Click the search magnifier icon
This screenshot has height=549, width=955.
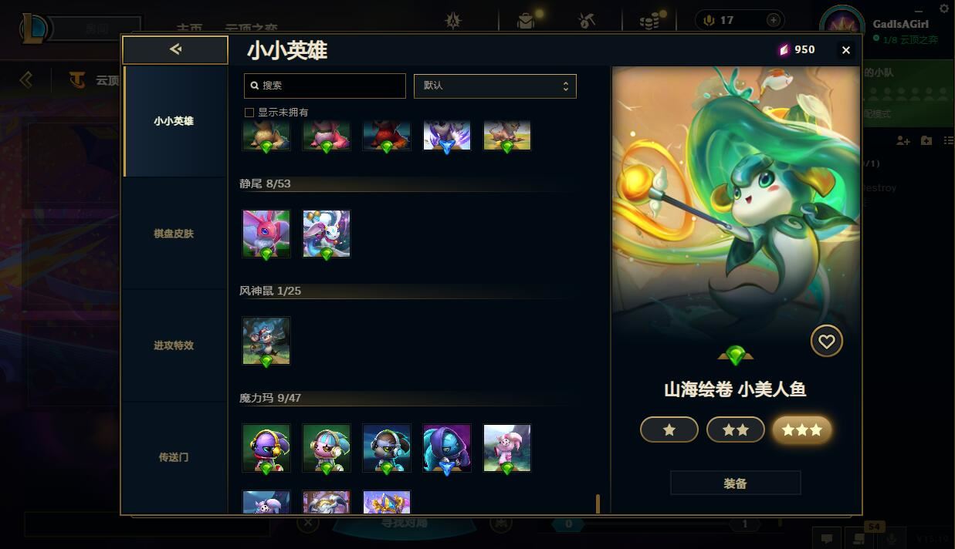255,86
